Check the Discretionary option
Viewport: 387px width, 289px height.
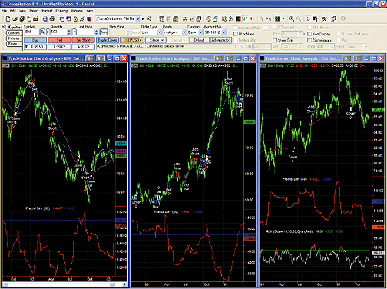click(309, 40)
